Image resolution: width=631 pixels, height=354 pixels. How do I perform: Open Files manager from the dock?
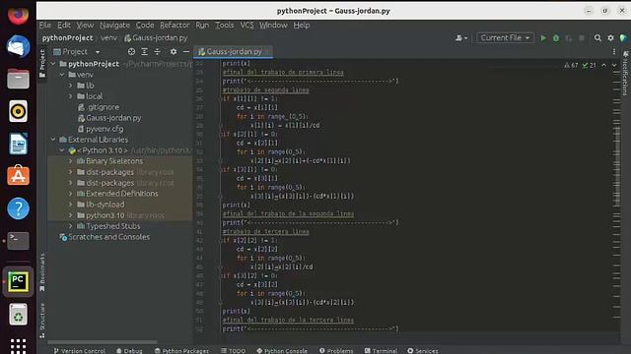coord(18,79)
